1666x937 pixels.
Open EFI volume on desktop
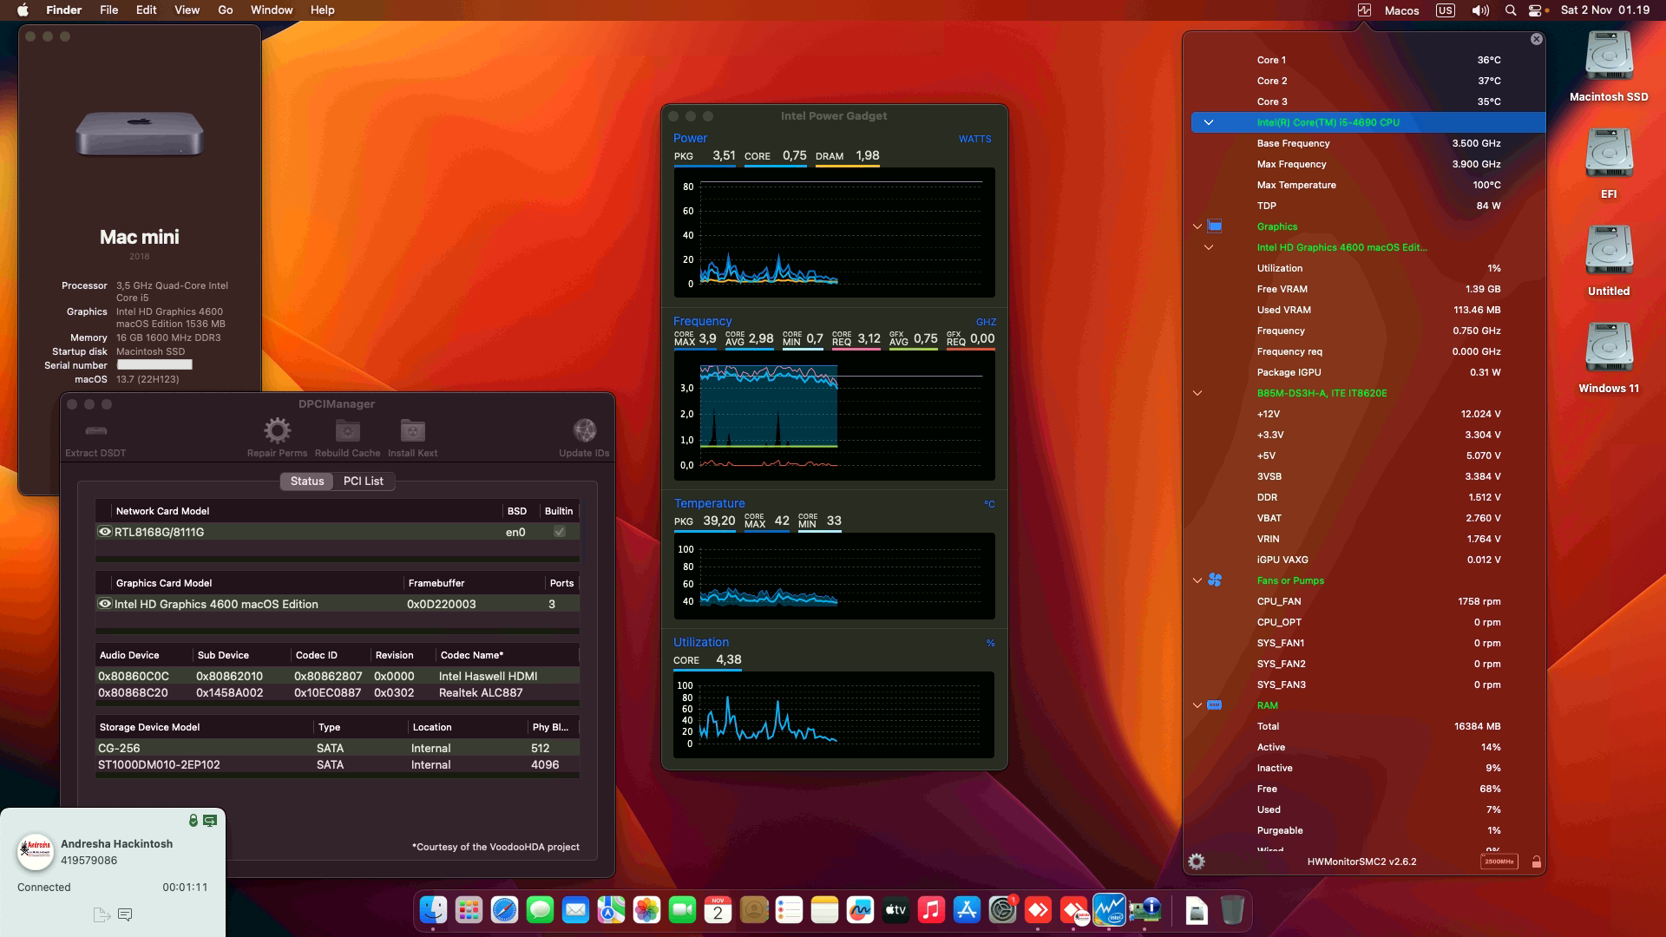[x=1609, y=154]
